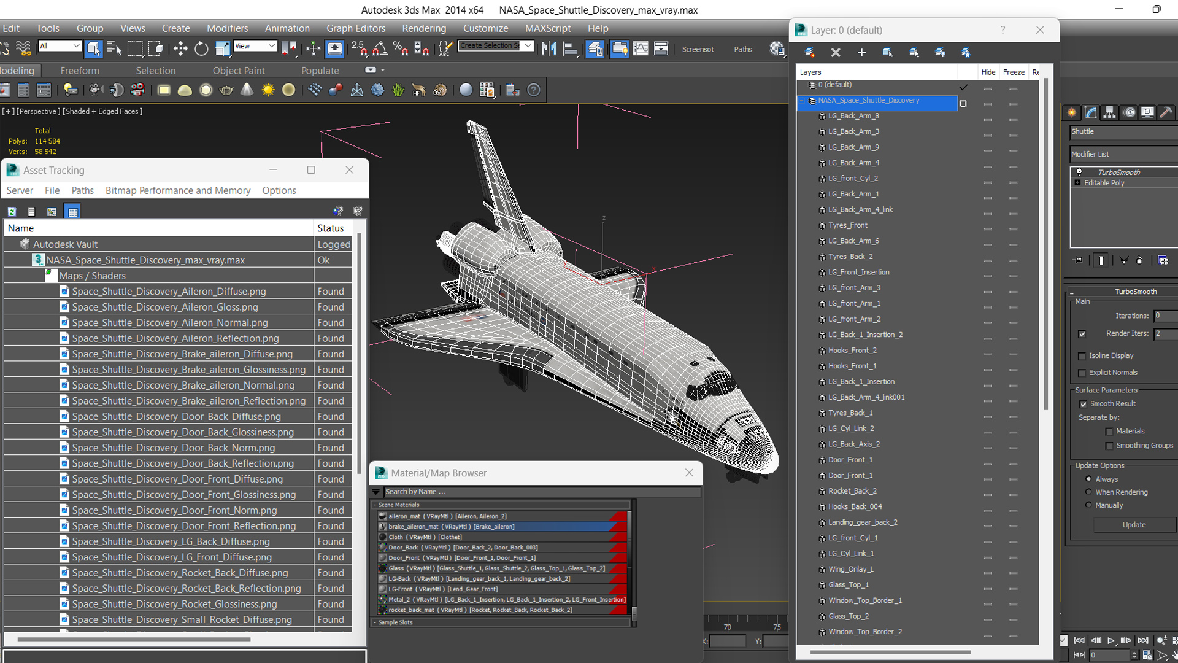
Task: Open Select by Name dialog
Action: [114, 48]
